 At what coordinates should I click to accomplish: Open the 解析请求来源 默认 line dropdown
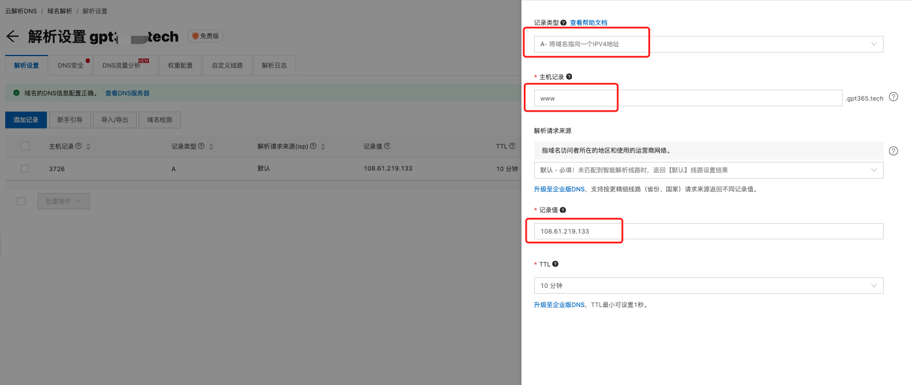coord(709,170)
